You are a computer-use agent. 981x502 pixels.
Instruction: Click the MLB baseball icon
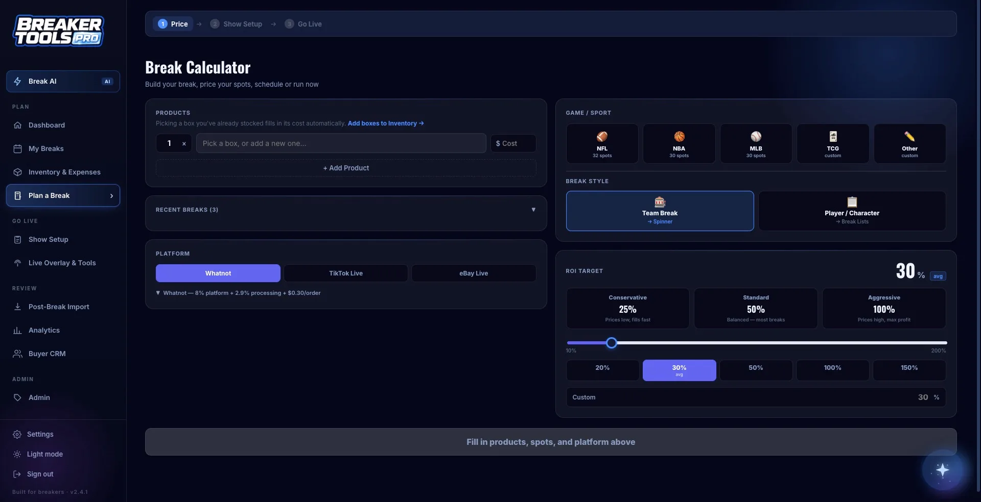(756, 136)
